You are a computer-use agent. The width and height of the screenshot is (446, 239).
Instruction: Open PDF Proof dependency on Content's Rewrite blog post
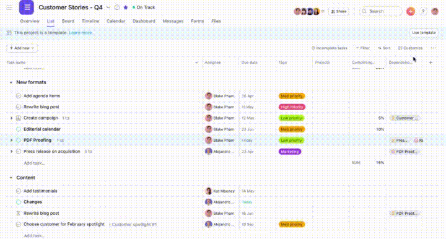404,213
